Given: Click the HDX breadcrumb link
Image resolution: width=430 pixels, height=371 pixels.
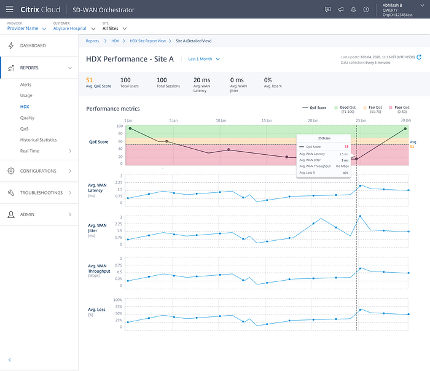Looking at the screenshot, I should click(x=115, y=41).
